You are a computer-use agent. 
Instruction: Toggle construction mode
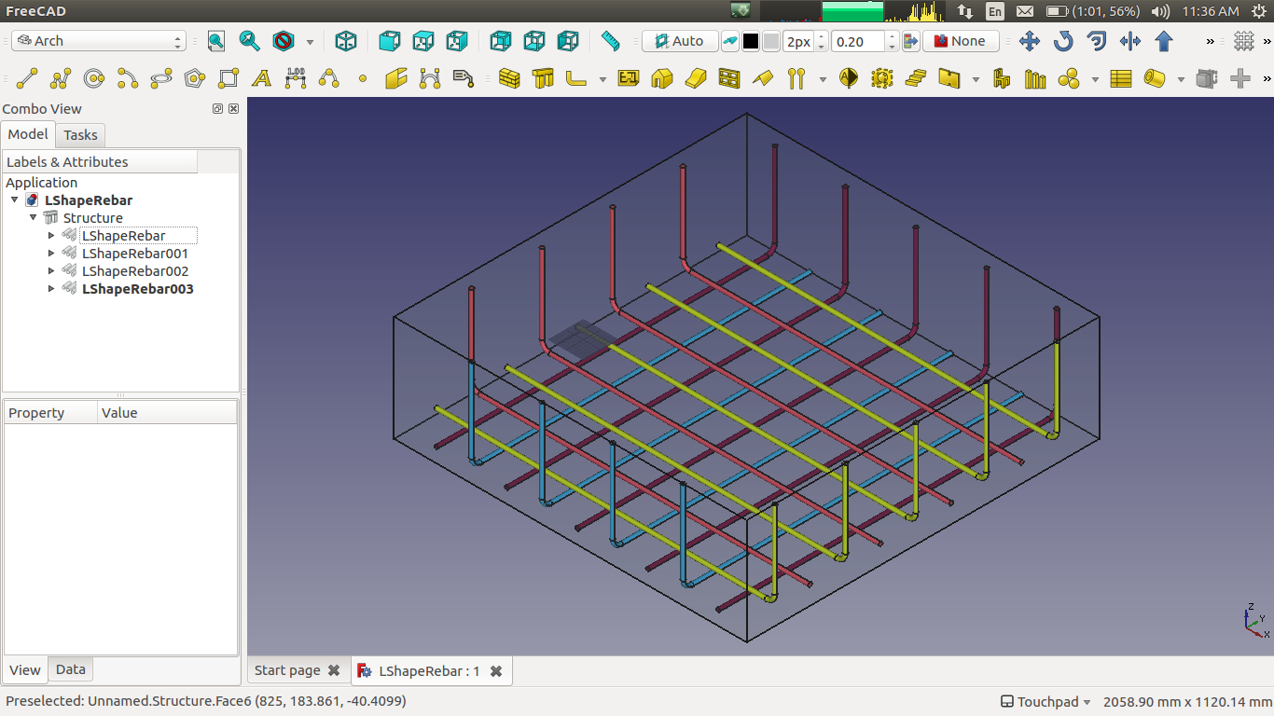coord(729,41)
